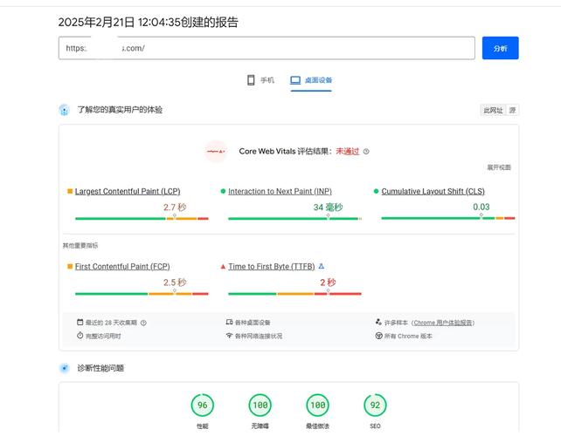Click the red triangle marker before TTFB
This screenshot has height=436, width=561.
pos(223,266)
